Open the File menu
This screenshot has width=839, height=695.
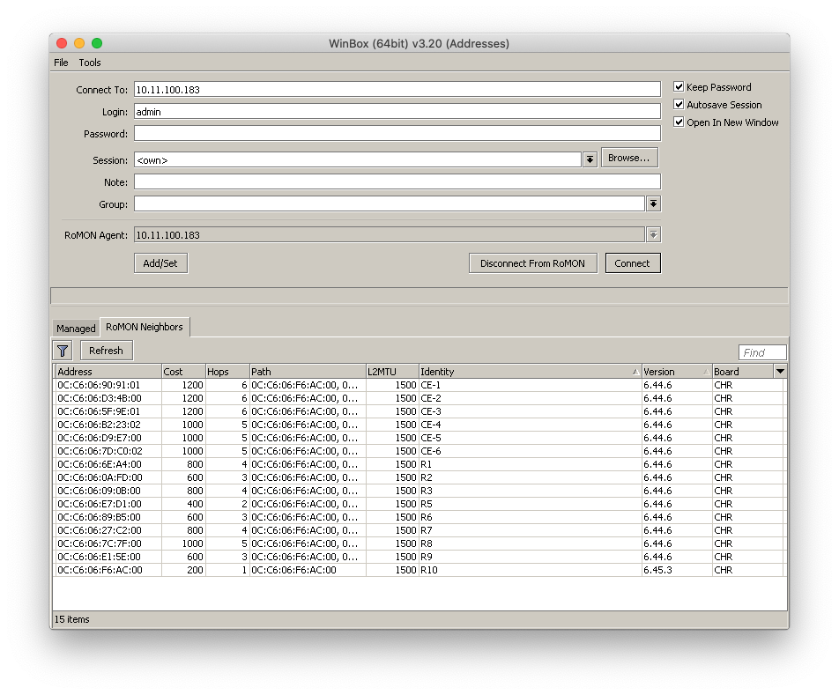click(61, 63)
